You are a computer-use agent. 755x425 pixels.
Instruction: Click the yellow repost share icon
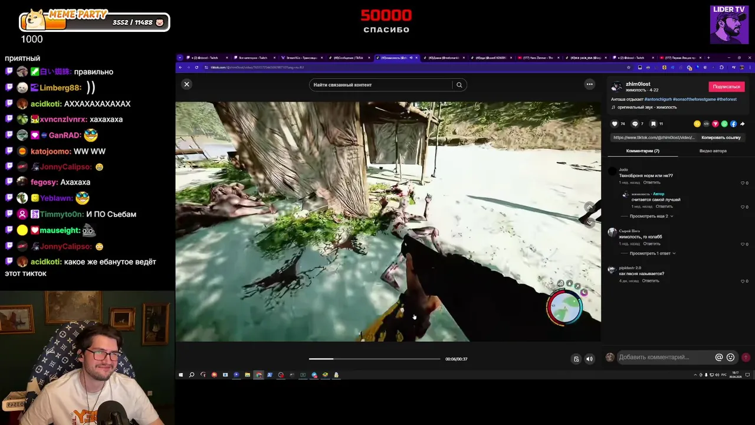click(x=697, y=124)
